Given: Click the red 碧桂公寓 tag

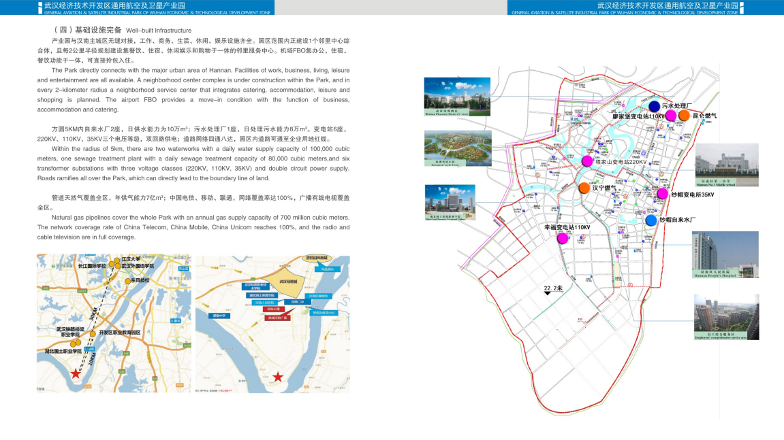Looking at the screenshot, I should (274, 309).
